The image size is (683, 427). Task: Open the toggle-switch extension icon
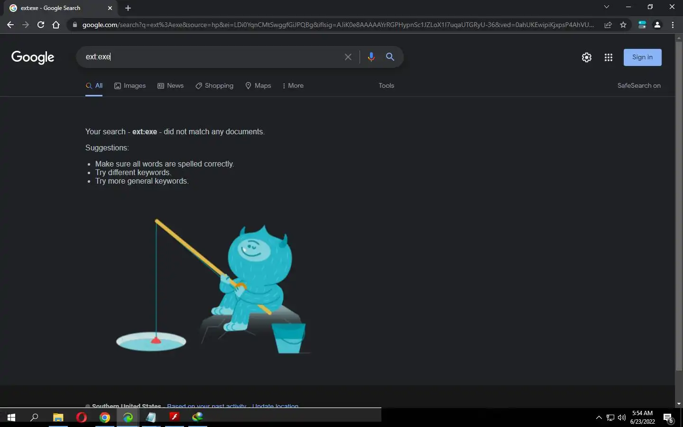point(642,25)
